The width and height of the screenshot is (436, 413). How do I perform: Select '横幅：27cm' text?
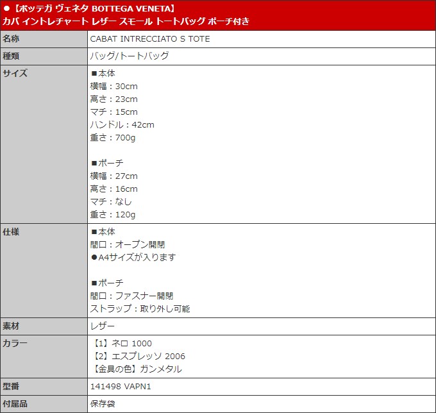click(x=113, y=176)
